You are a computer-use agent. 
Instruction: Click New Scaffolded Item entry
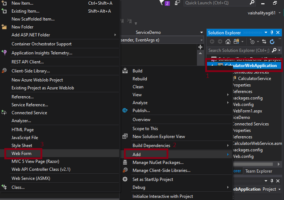tap(60, 19)
